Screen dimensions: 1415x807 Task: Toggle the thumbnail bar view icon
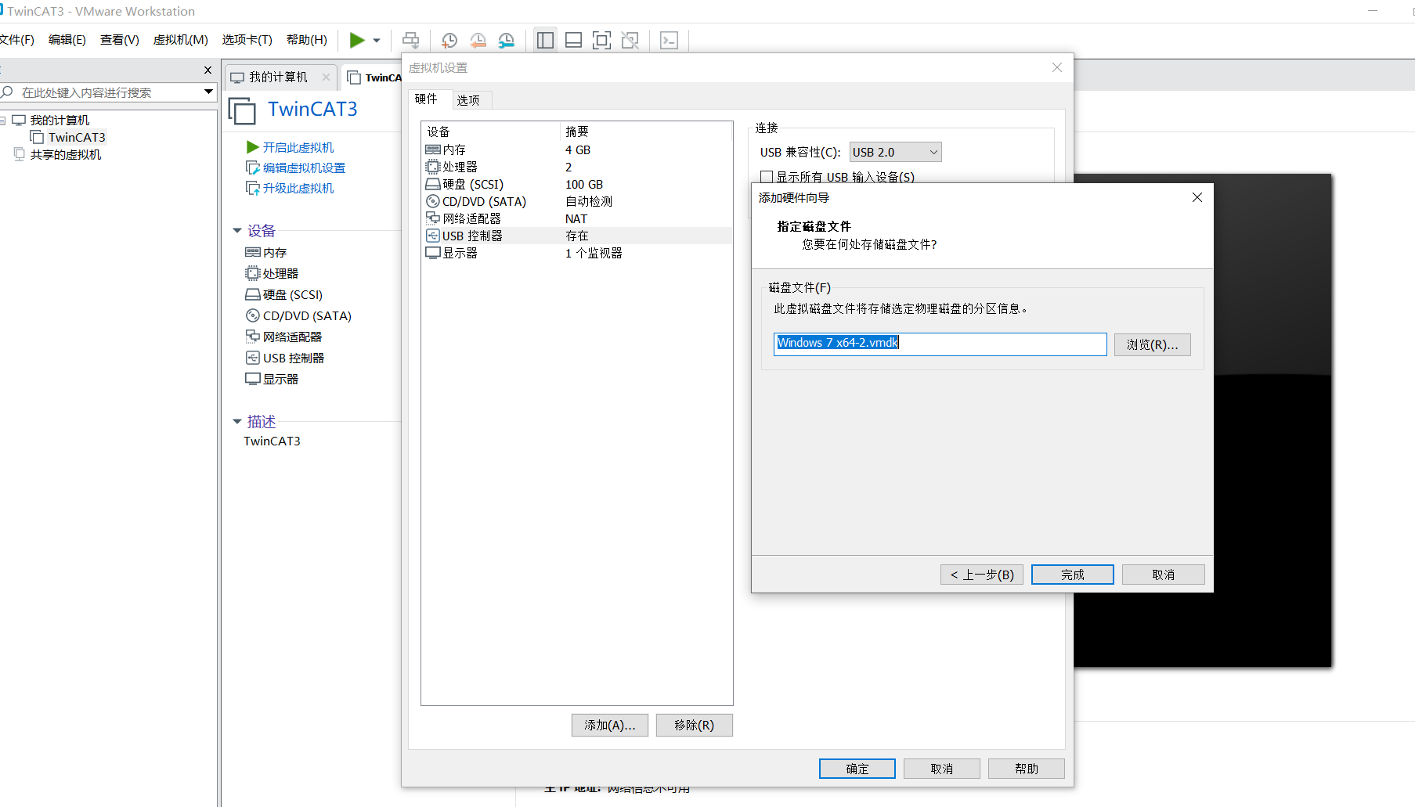573,41
